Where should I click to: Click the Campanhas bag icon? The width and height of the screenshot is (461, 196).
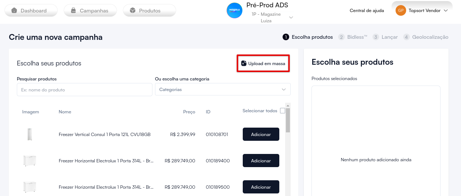(x=73, y=11)
